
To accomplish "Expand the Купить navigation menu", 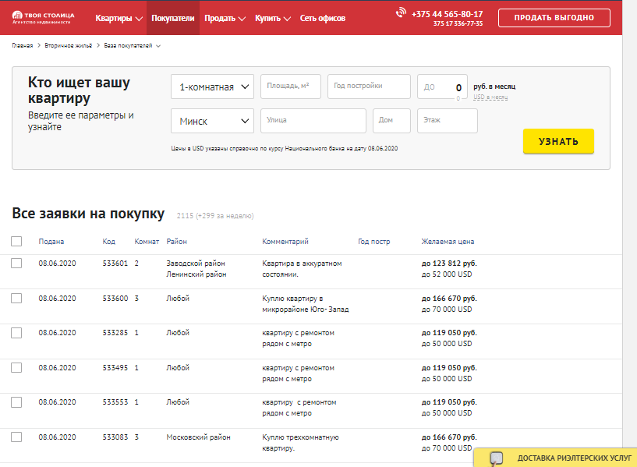I will pyautogui.click(x=273, y=18).
